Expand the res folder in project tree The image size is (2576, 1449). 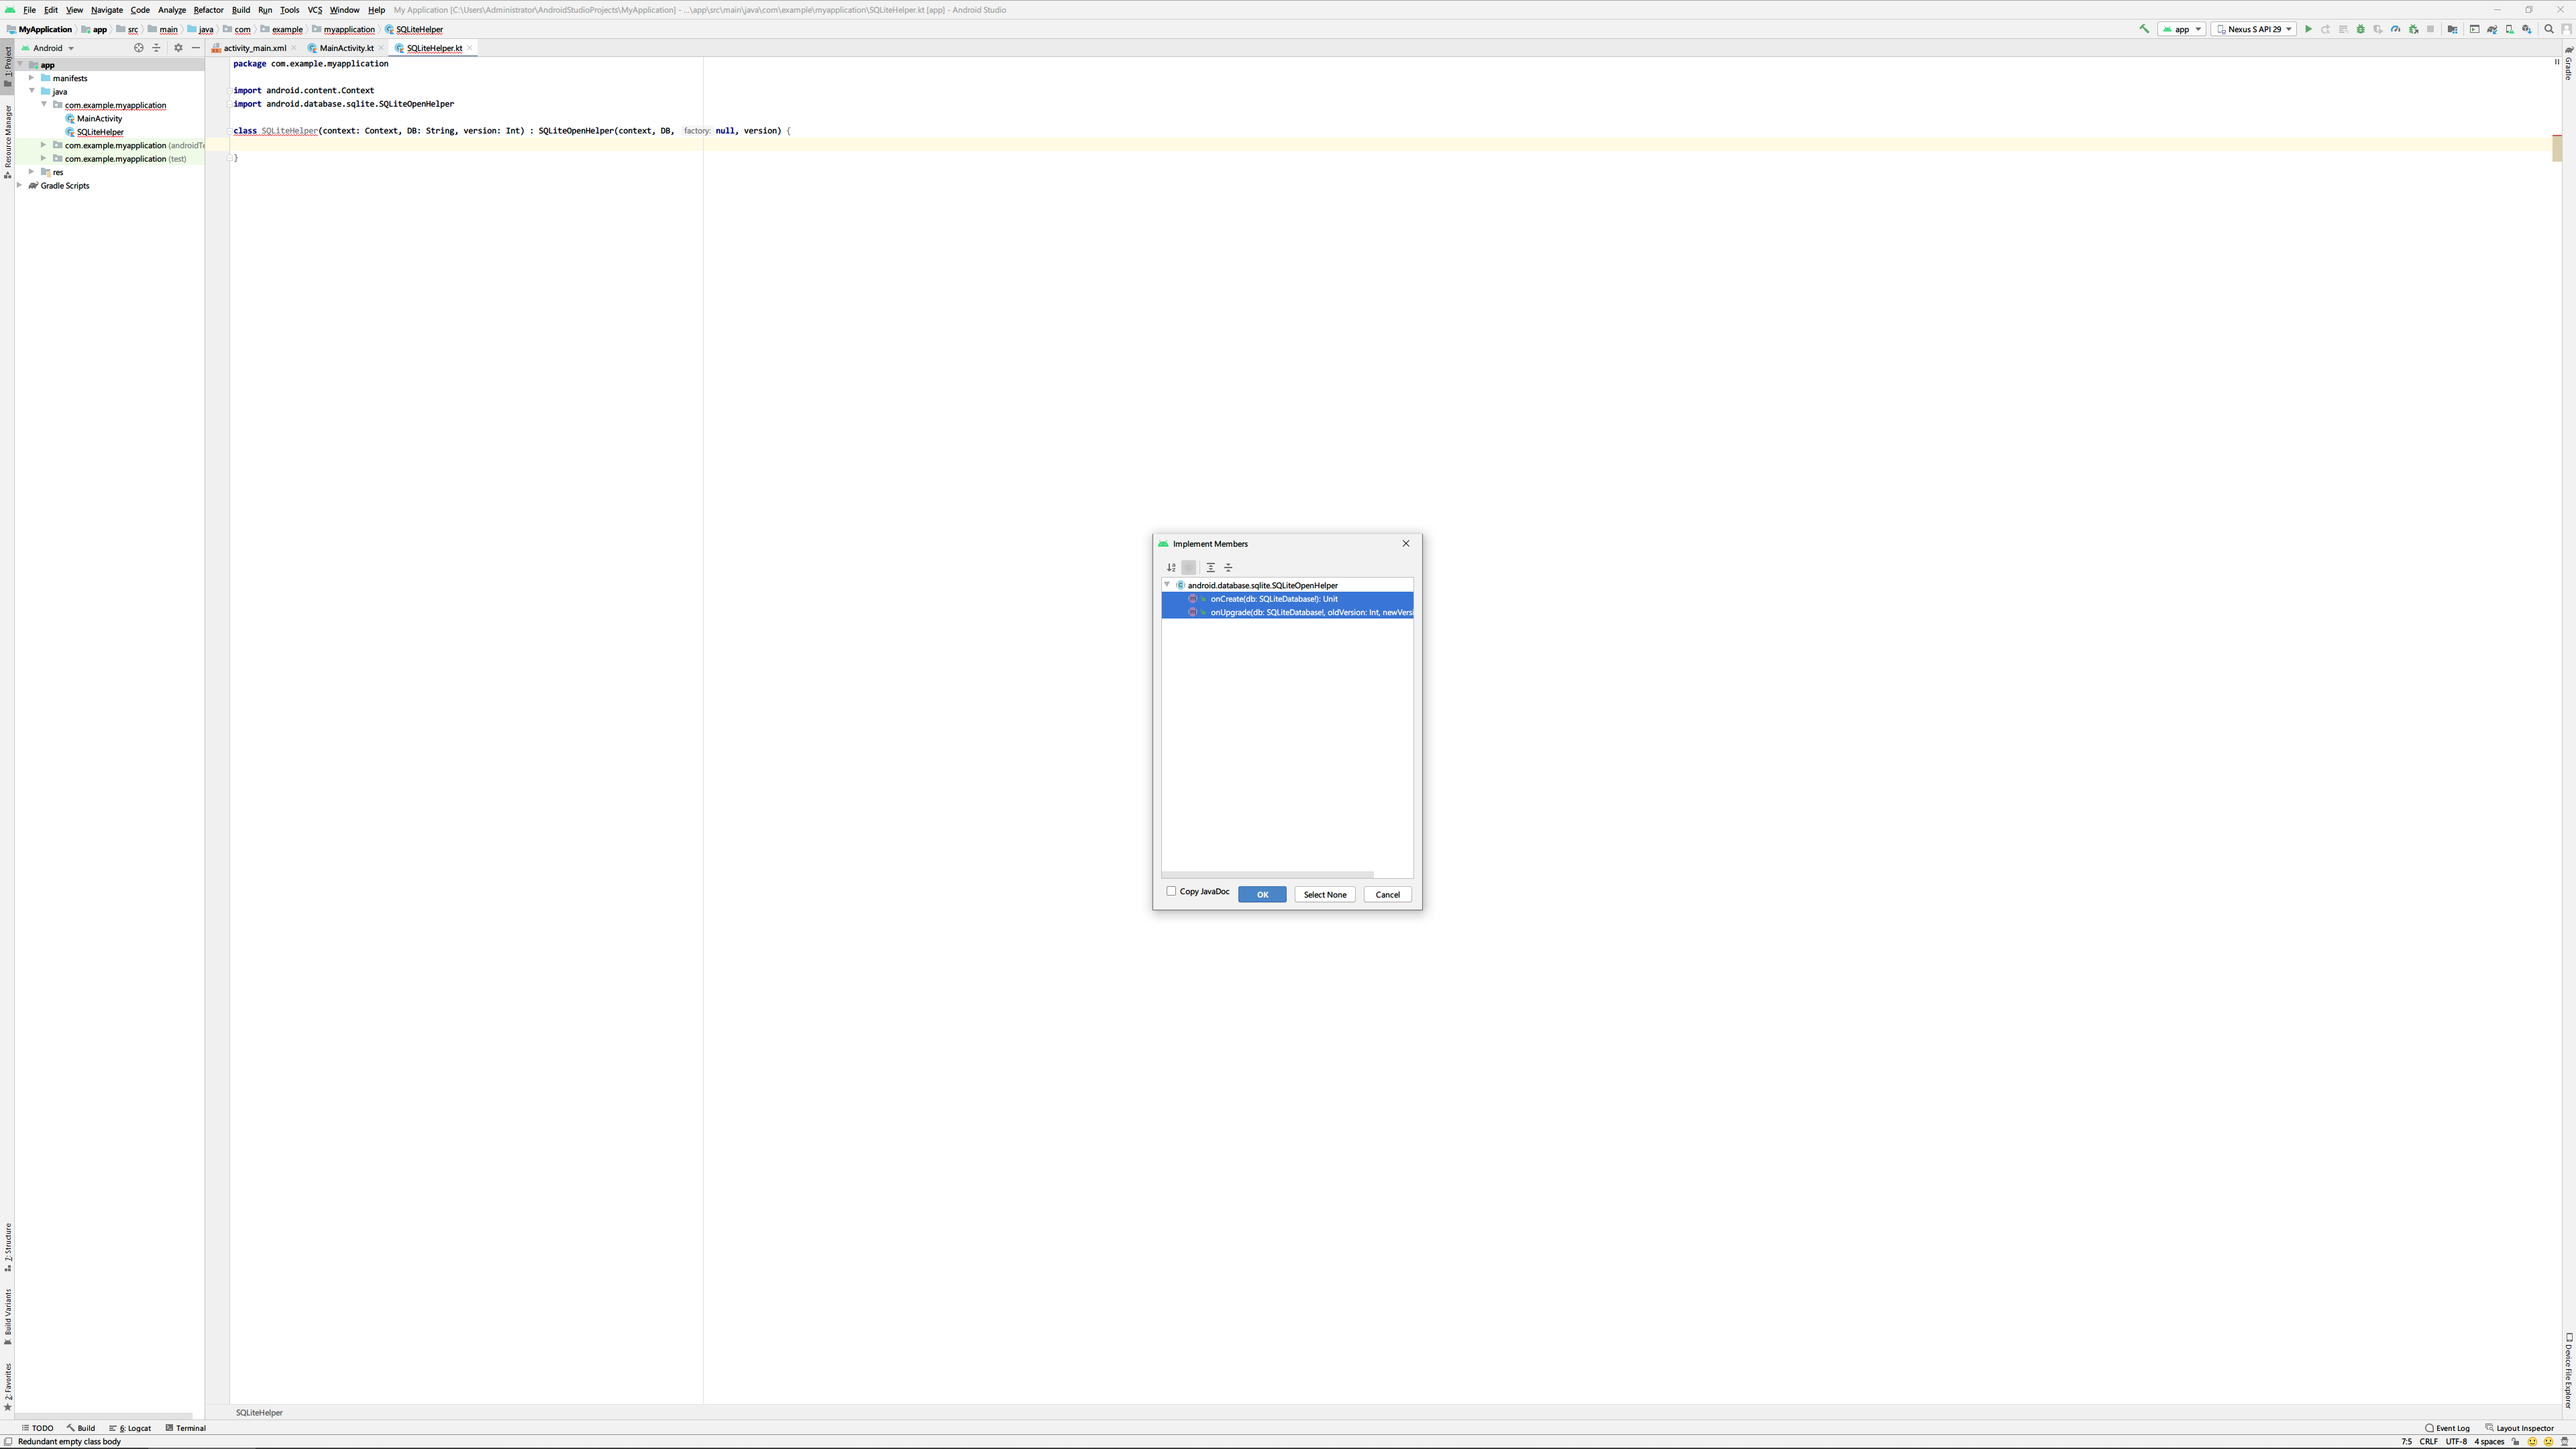(32, 172)
